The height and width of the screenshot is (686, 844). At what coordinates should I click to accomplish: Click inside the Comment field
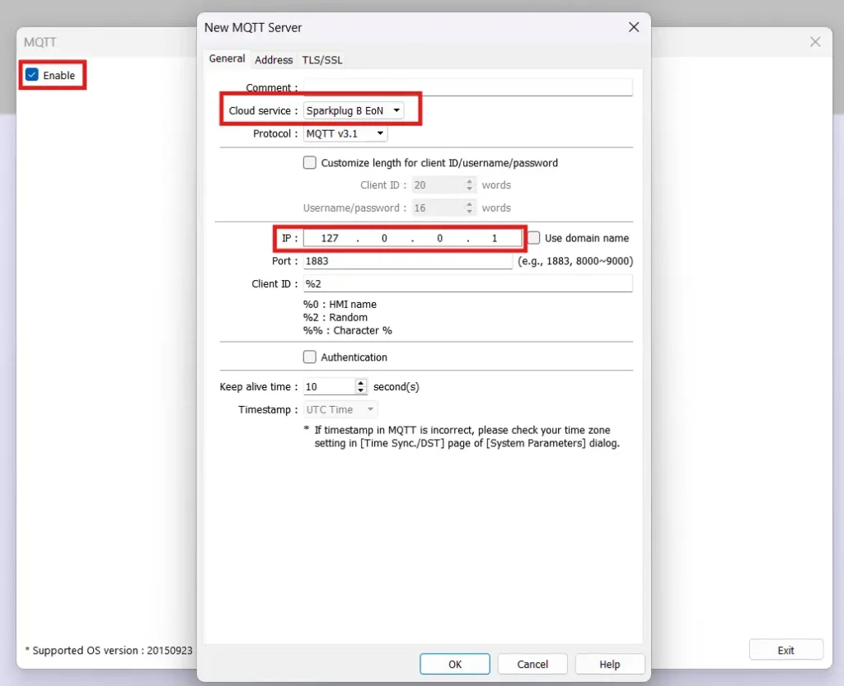point(466,86)
